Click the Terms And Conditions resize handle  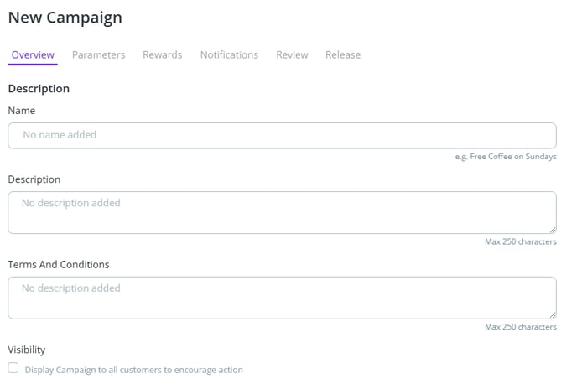point(553,315)
